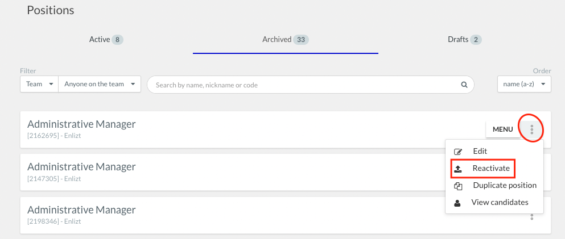Click the Reactivate upload icon
This screenshot has width=565, height=239.
pos(457,169)
